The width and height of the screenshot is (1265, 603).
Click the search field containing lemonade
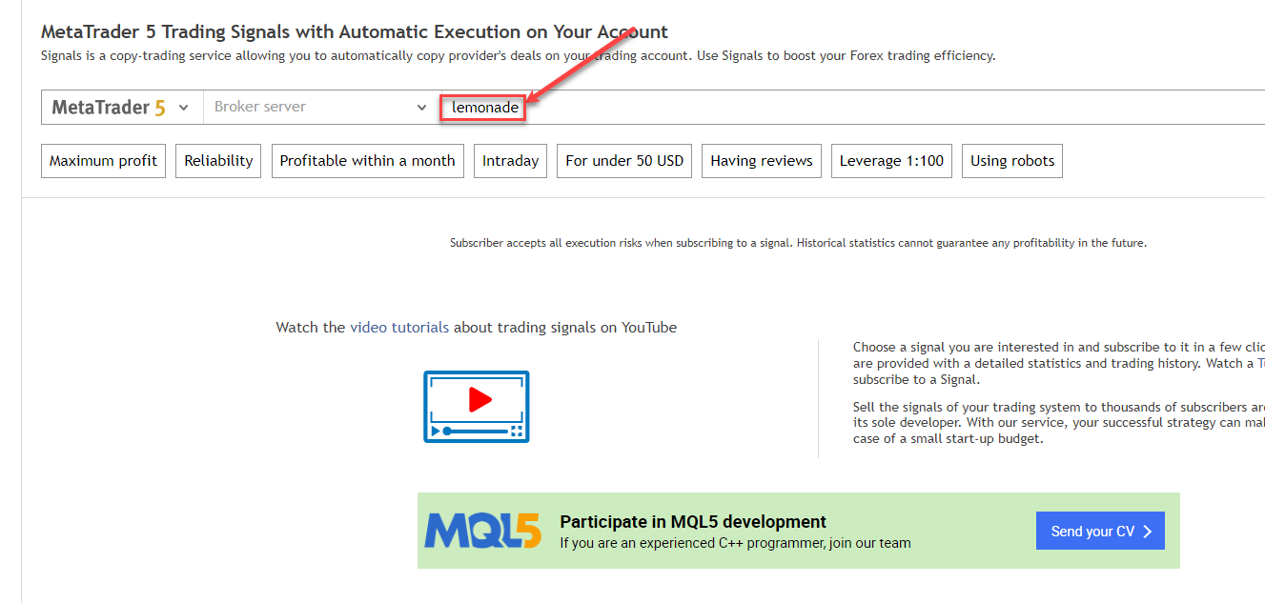(x=852, y=108)
